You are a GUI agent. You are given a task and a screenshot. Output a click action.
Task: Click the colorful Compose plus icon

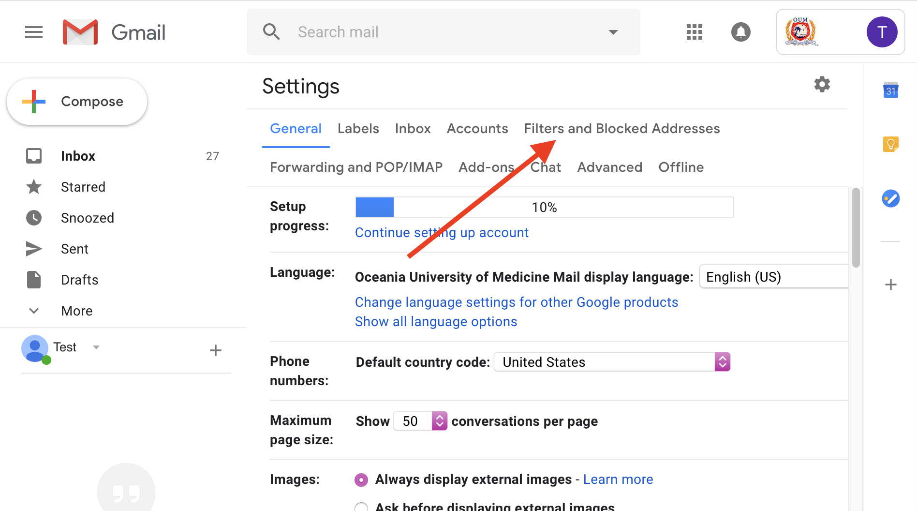[34, 102]
